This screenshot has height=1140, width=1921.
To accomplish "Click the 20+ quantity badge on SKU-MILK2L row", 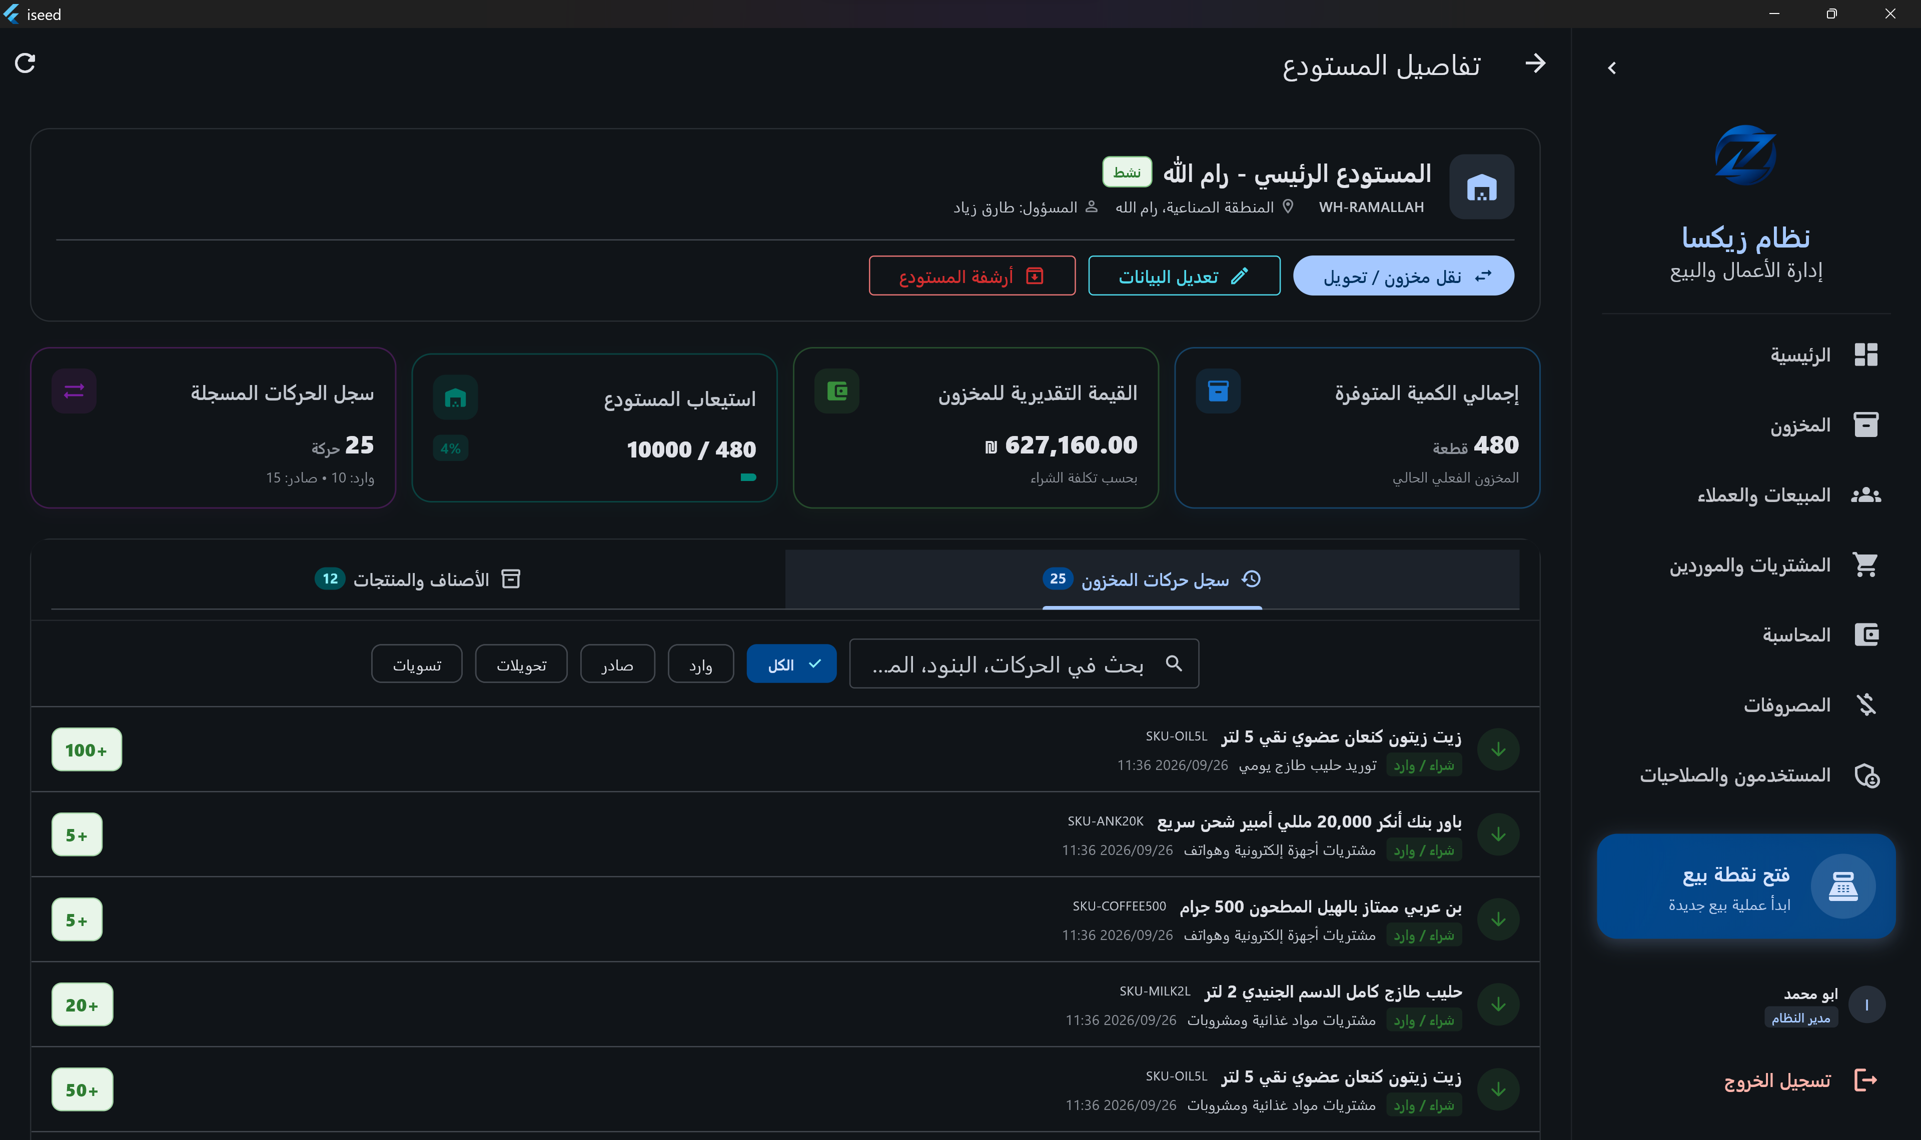I will [x=82, y=1005].
